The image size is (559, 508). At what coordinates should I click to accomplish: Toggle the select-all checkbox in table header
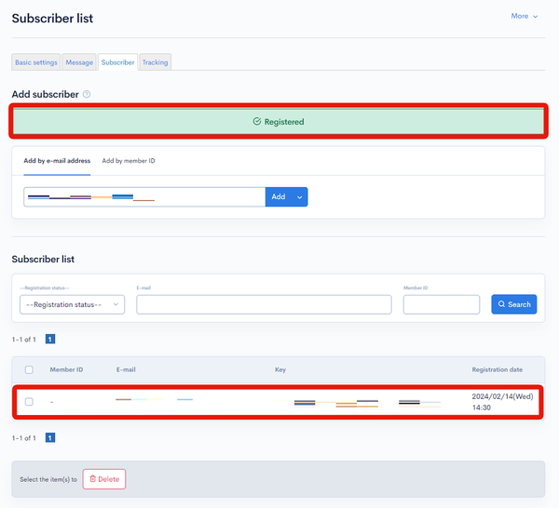29,370
